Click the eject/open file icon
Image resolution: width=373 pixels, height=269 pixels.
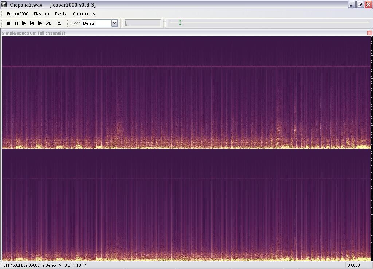pyautogui.click(x=59, y=23)
